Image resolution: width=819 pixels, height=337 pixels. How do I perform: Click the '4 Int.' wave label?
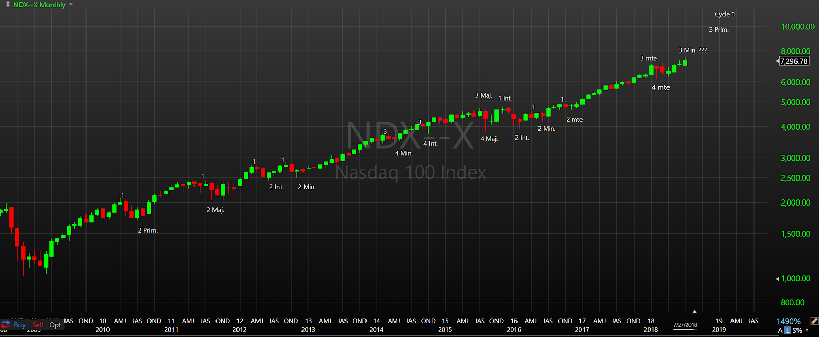(430, 144)
